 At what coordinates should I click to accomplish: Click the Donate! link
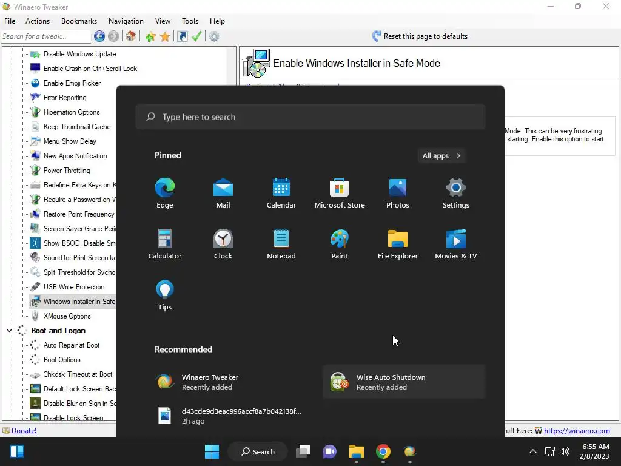click(x=24, y=431)
